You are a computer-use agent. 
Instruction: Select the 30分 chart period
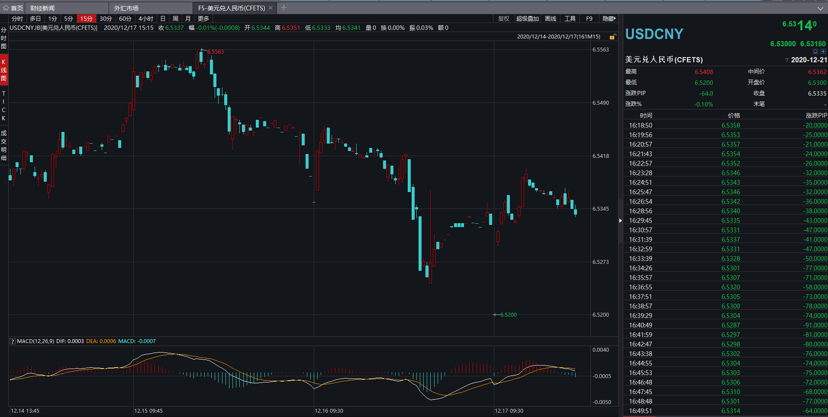(x=106, y=19)
